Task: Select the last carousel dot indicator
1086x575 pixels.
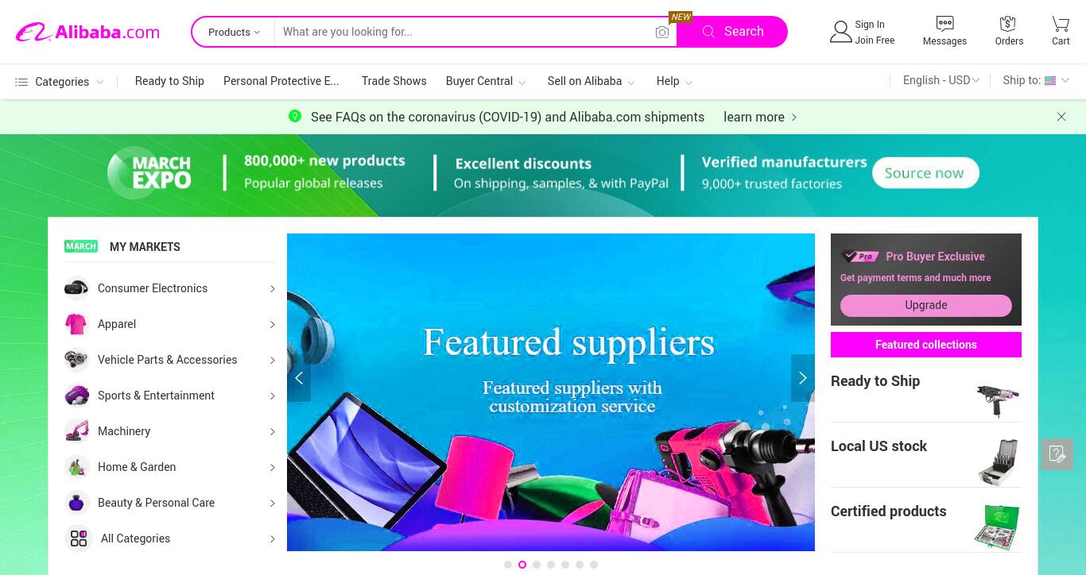Action: [x=594, y=565]
